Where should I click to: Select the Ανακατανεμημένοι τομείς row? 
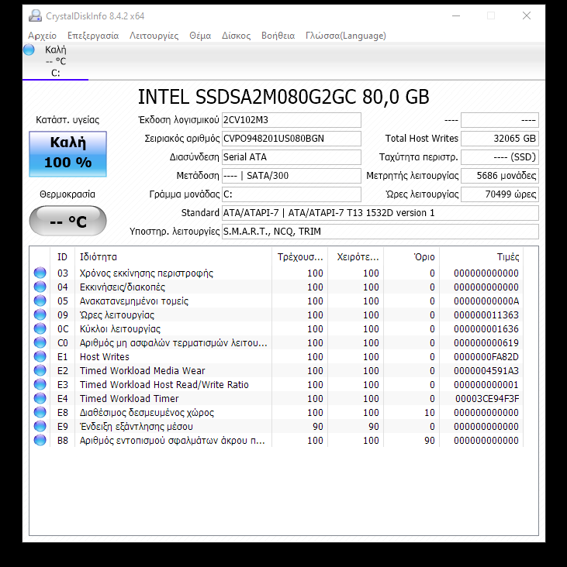[277, 301]
